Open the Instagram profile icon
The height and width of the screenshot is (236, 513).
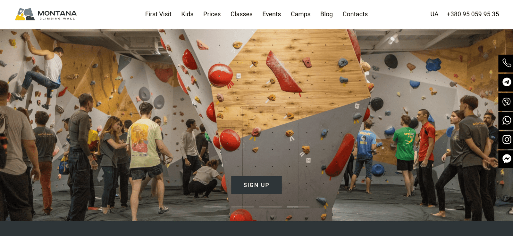click(x=506, y=139)
